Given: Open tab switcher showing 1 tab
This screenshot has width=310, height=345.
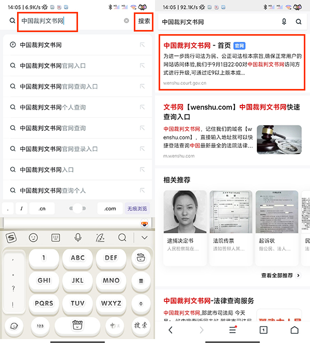Looking at the screenshot, I should (263, 330).
